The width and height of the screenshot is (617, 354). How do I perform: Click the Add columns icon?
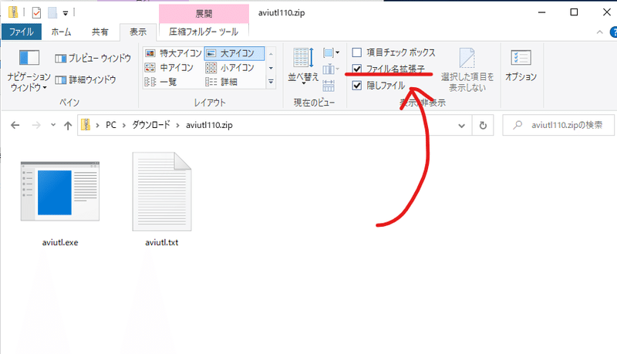(x=331, y=69)
